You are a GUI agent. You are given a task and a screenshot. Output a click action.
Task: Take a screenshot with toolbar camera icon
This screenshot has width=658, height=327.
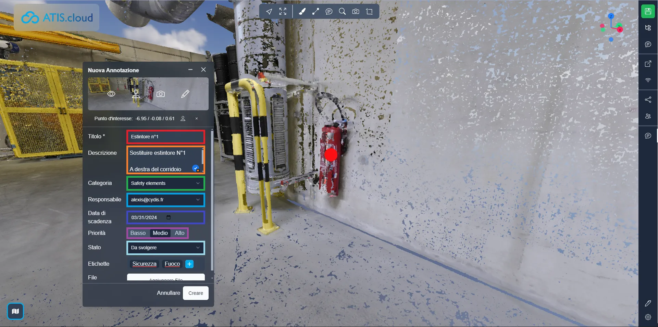coord(356,12)
